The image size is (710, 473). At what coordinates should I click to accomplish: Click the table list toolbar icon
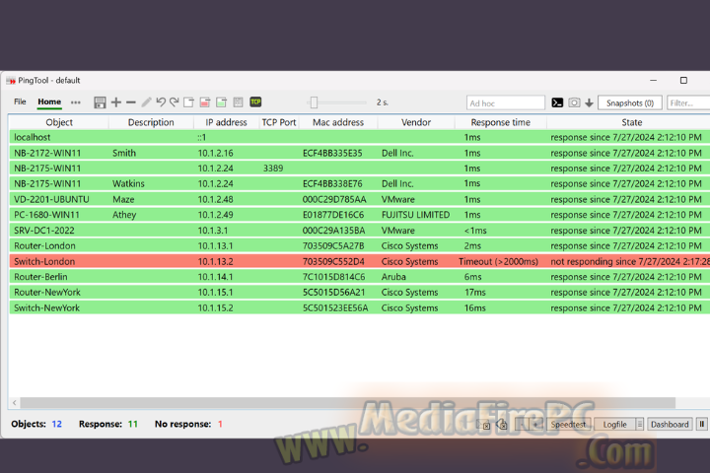[x=239, y=102]
